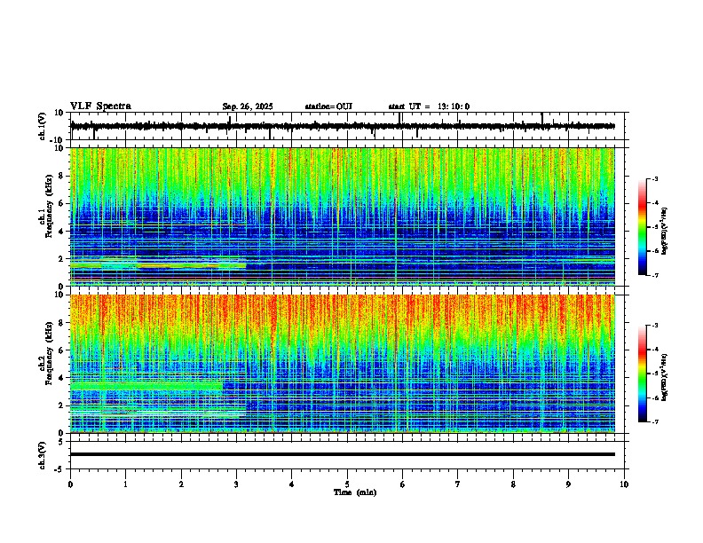Click time axis tick label "4"
The height and width of the screenshot is (543, 703).
coord(292,484)
